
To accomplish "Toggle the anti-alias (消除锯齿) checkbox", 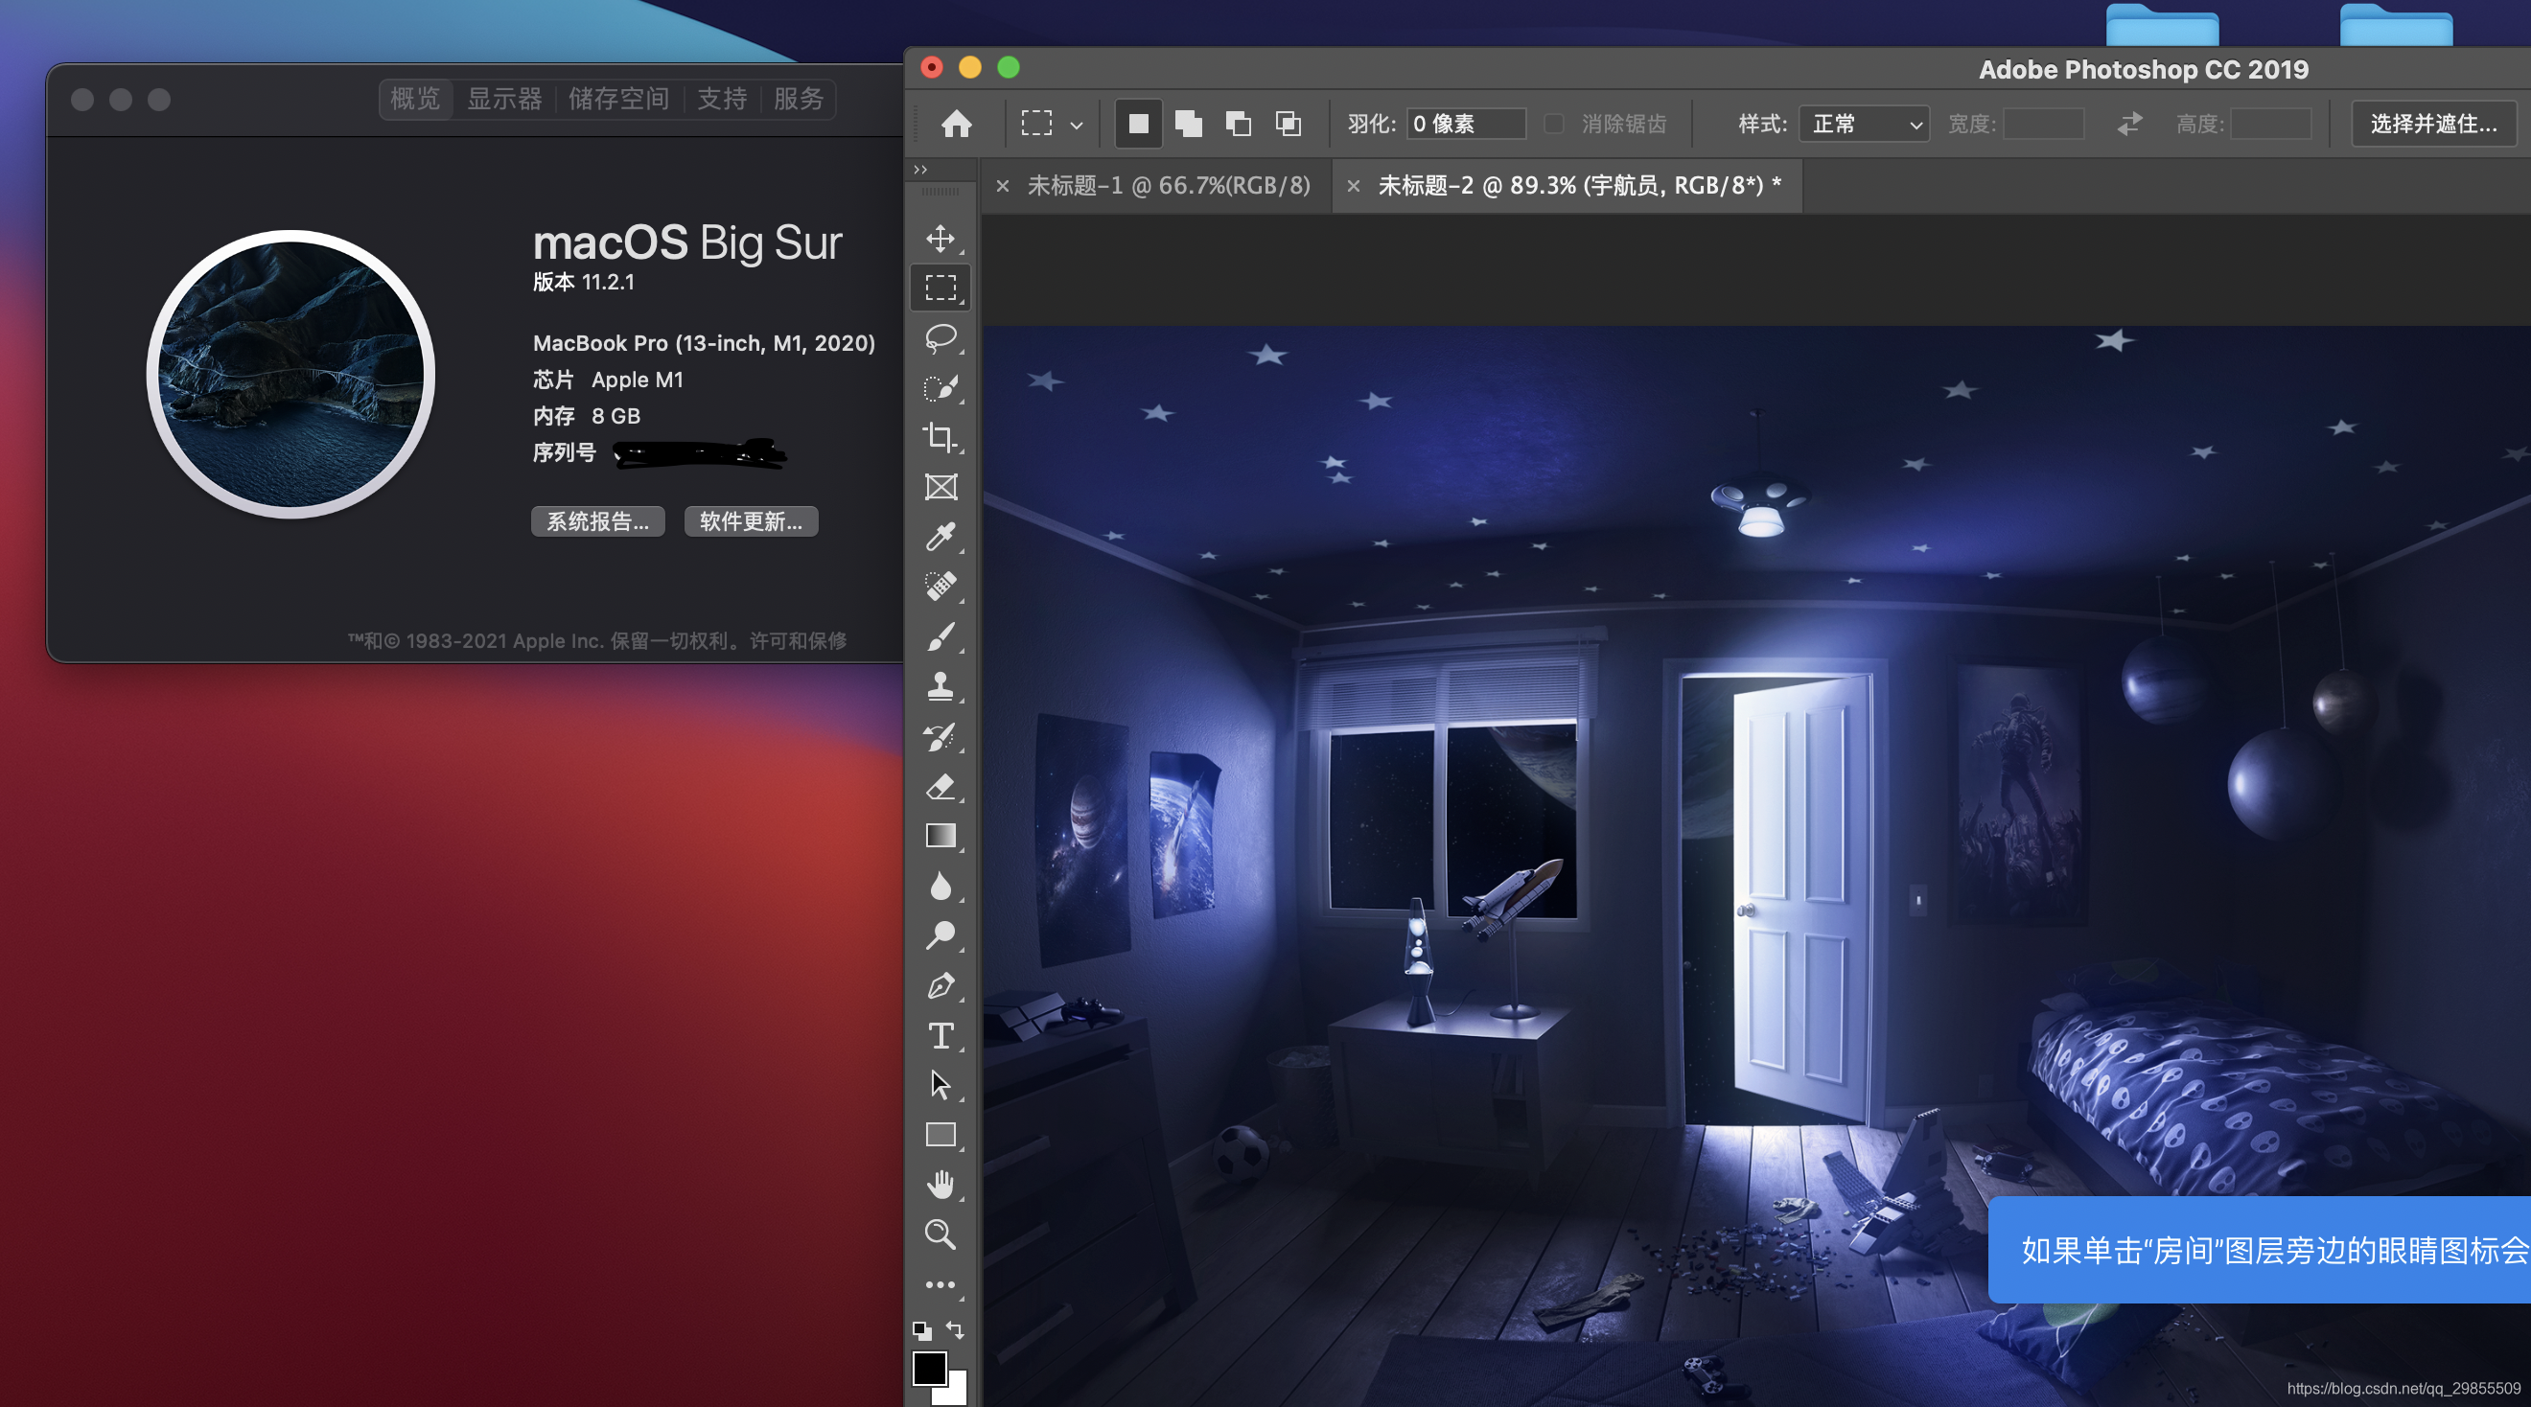I will [x=1553, y=124].
